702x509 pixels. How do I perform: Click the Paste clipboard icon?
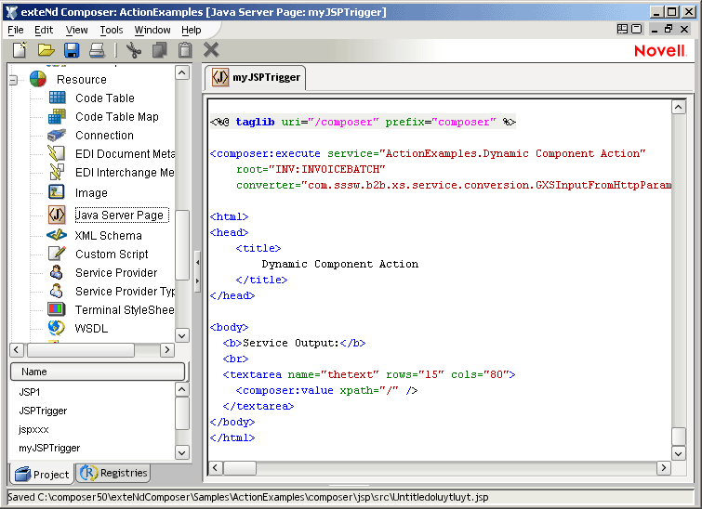point(185,50)
